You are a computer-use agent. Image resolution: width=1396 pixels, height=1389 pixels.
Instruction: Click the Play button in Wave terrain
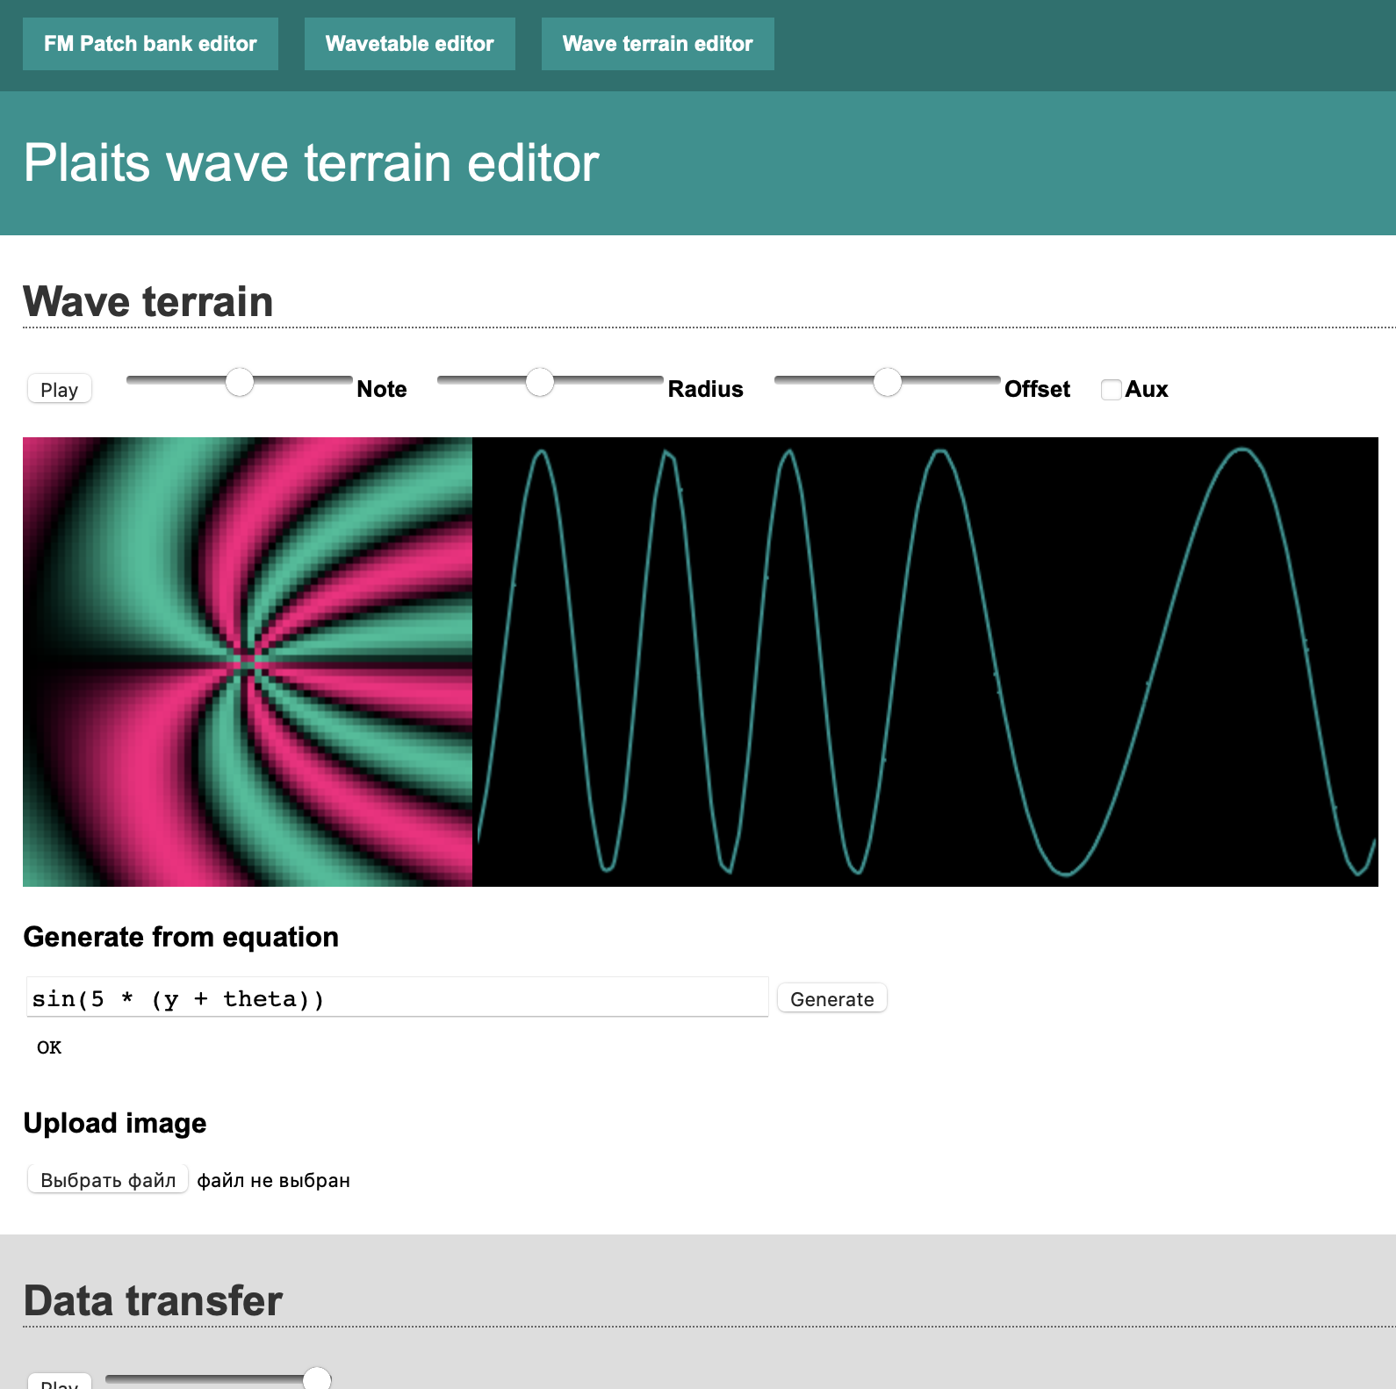[60, 389]
